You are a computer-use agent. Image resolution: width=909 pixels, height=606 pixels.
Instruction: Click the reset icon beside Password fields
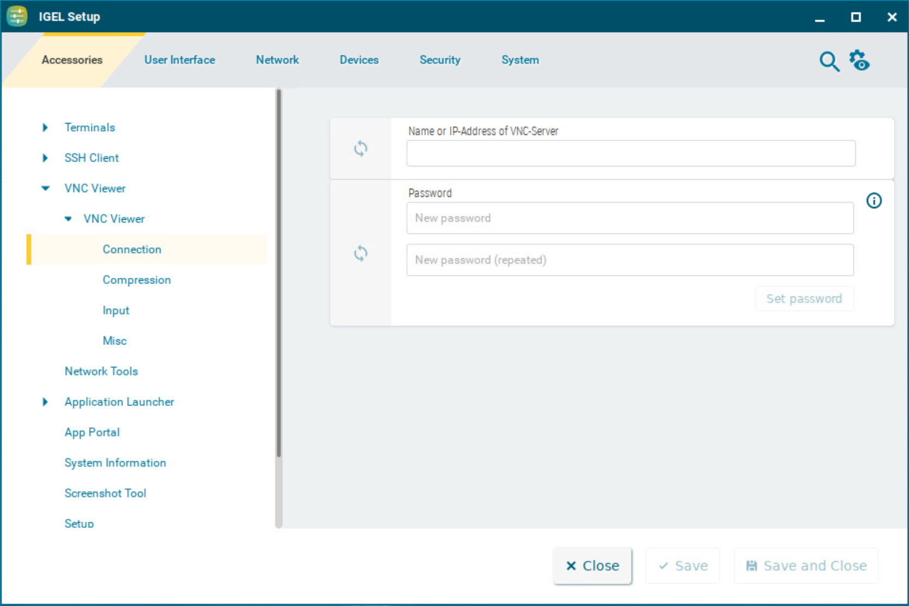tap(361, 253)
